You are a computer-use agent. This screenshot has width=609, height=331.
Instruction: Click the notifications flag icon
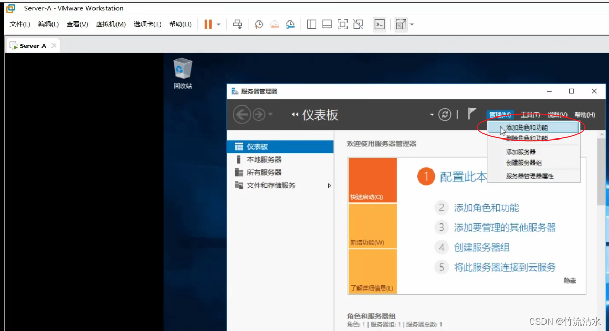(471, 114)
